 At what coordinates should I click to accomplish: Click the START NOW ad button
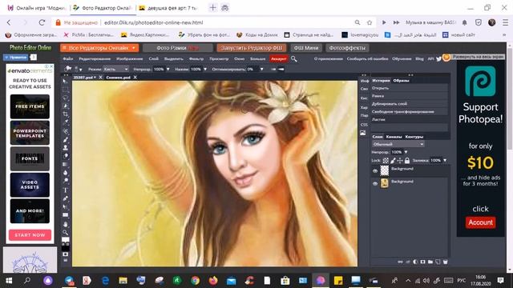pyautogui.click(x=30, y=234)
